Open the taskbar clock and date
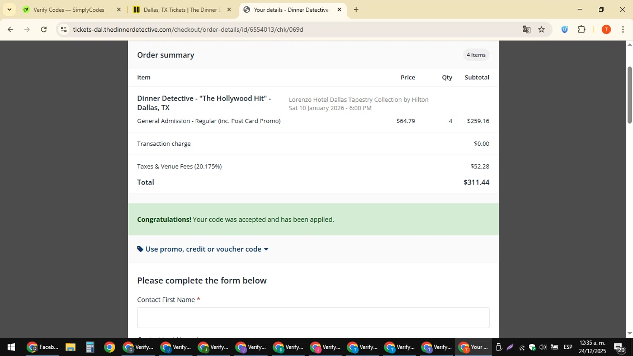Viewport: 633px width, 356px height. 592,347
